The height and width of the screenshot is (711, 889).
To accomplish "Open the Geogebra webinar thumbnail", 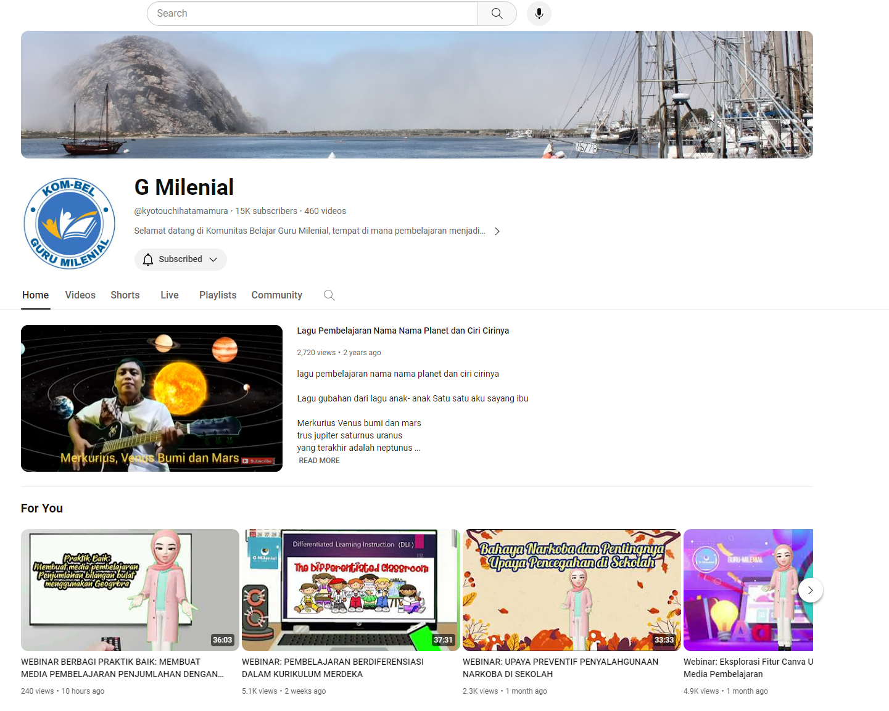I will point(130,590).
